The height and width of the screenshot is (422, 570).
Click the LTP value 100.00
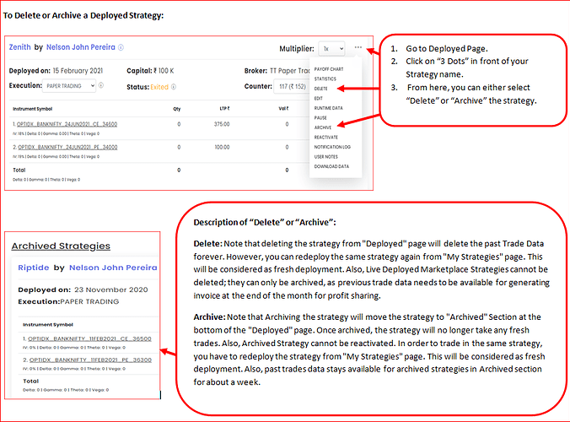tap(222, 148)
